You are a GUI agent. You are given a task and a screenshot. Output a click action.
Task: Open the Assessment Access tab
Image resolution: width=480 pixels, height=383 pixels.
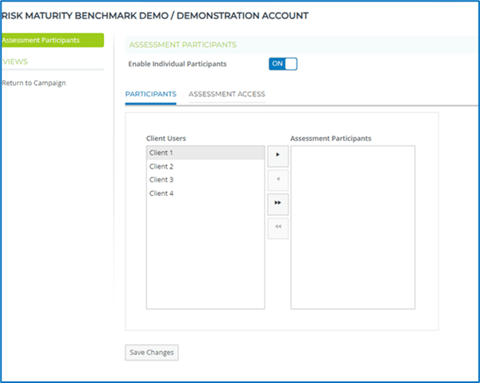226,94
